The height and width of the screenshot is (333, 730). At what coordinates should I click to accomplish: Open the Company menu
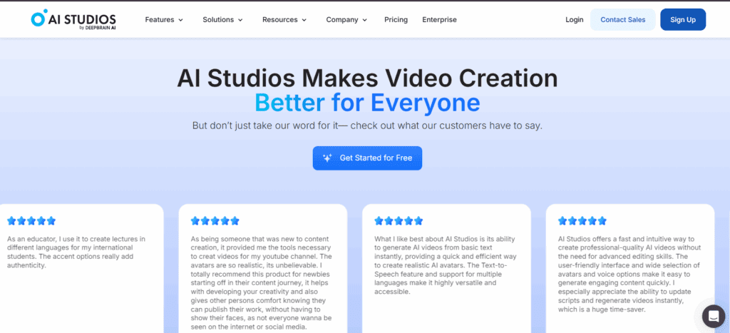(346, 19)
